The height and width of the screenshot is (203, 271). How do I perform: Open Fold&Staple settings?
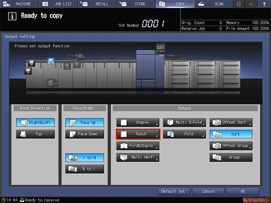tap(138, 145)
